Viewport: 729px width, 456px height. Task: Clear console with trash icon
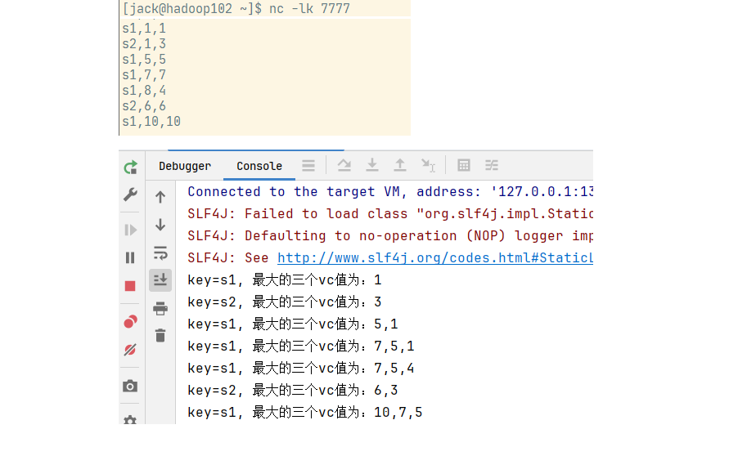click(x=160, y=335)
